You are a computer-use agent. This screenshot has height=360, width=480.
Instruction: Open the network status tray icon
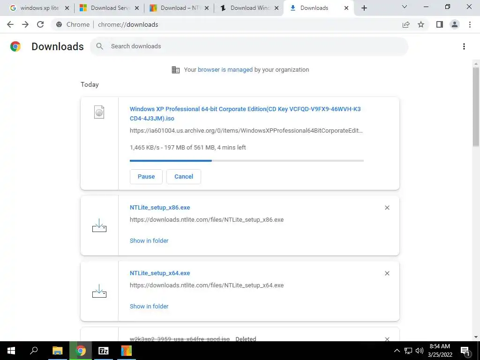click(x=408, y=351)
